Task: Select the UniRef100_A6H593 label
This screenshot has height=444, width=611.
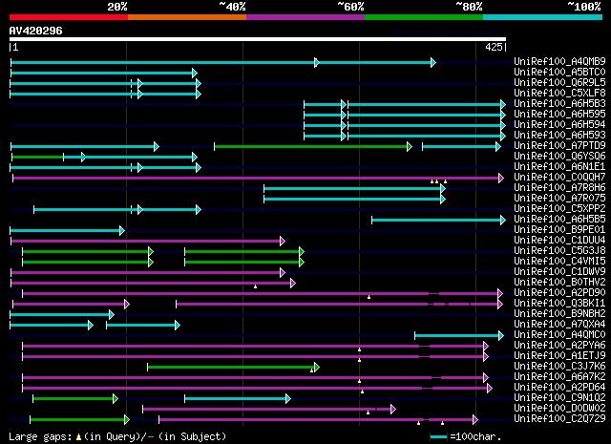Action: [559, 135]
